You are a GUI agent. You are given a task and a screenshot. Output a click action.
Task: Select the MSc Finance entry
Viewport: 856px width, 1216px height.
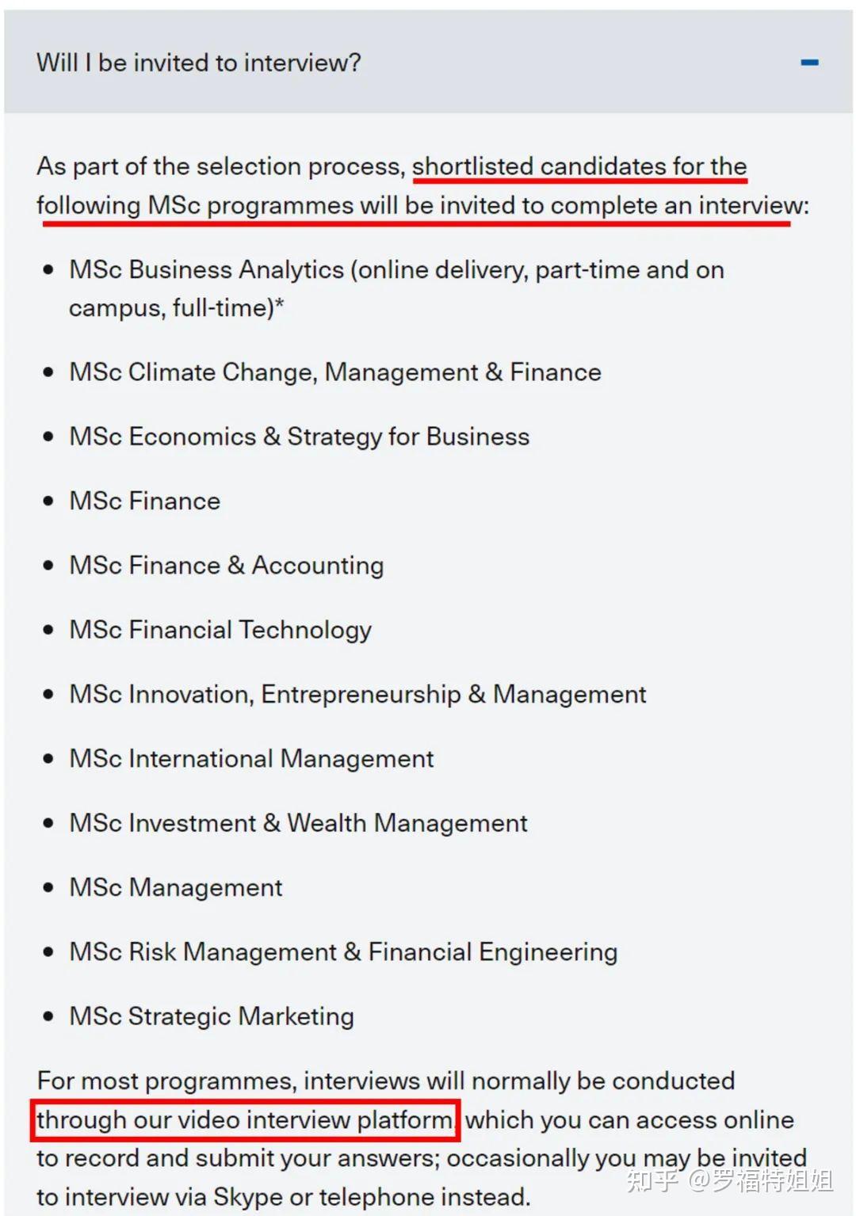pos(145,501)
